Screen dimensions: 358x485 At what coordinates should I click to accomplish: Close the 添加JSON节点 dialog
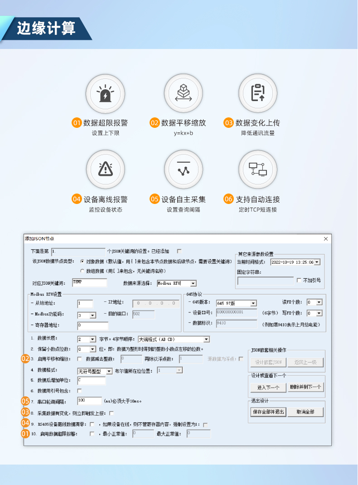tap(325, 239)
